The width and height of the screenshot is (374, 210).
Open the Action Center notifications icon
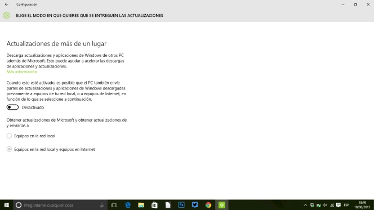[338, 205]
